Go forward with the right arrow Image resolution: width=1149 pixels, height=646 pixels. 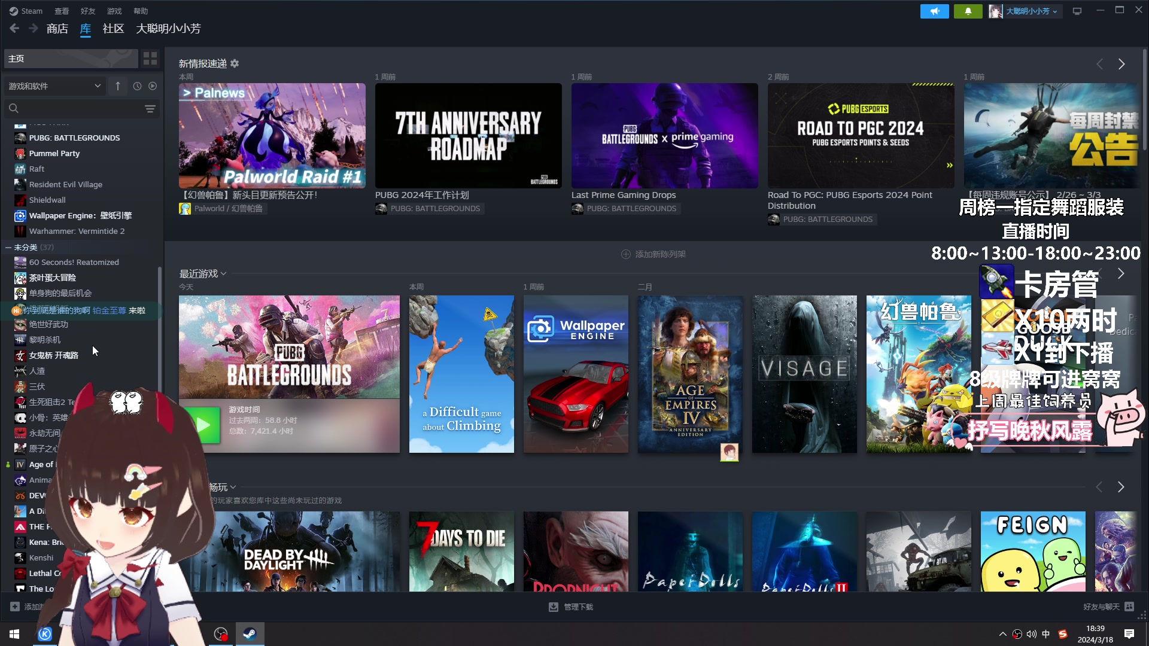(x=34, y=28)
